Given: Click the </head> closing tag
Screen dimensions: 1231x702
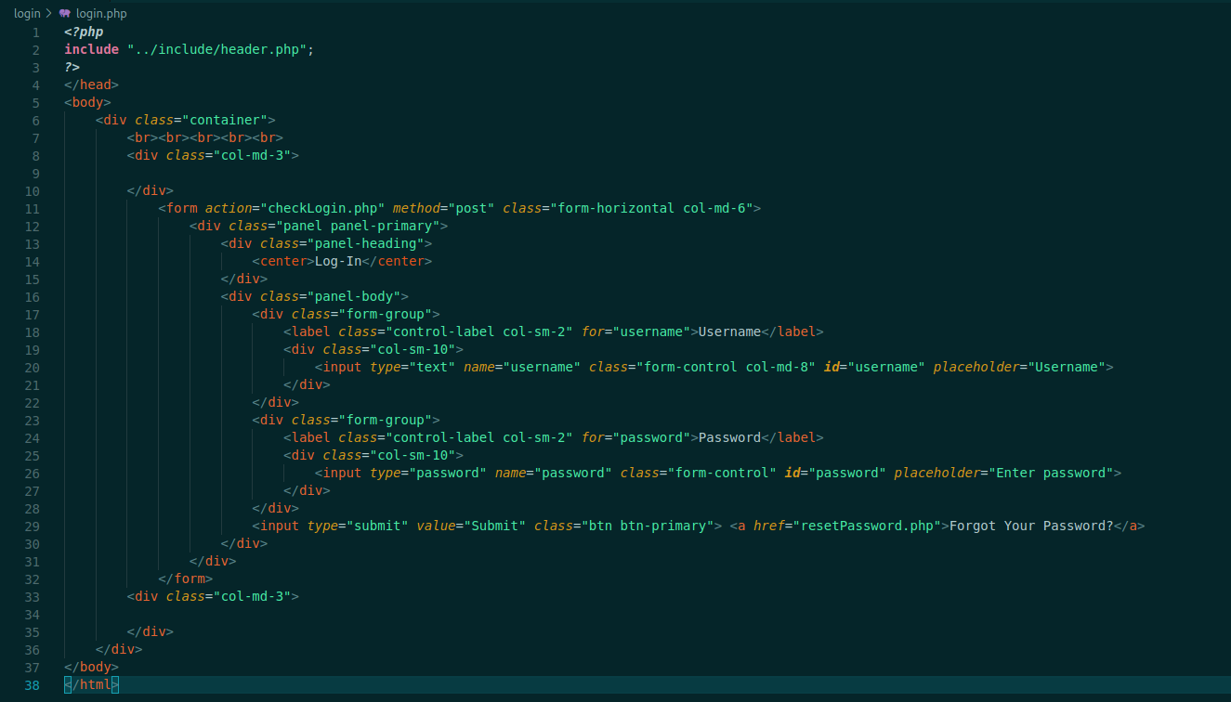Looking at the screenshot, I should [x=91, y=84].
